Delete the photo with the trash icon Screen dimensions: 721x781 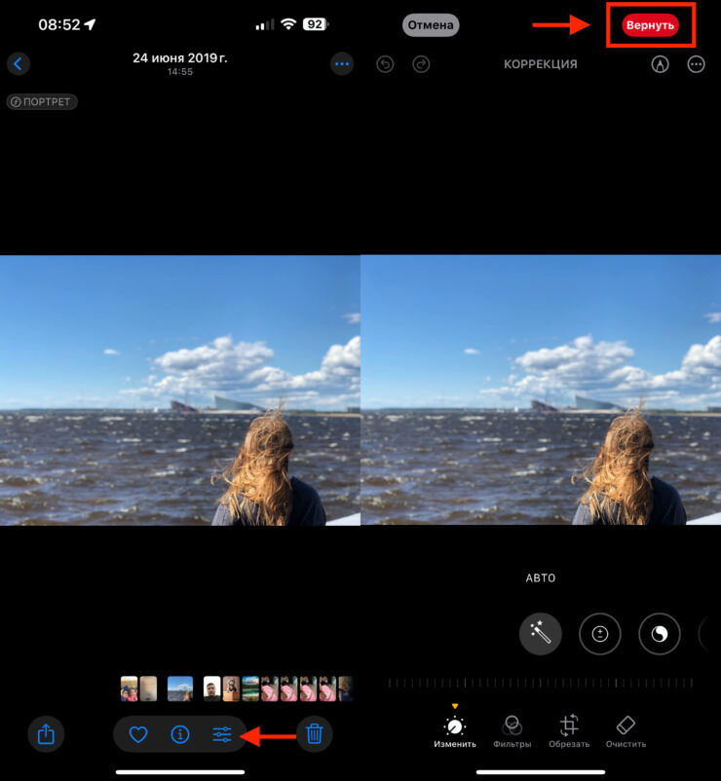coord(314,734)
